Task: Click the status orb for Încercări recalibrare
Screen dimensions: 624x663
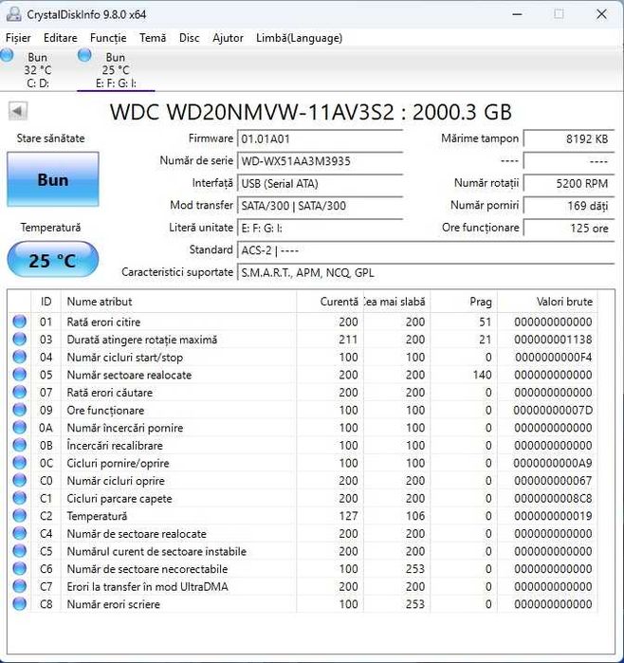Action: 20,445
